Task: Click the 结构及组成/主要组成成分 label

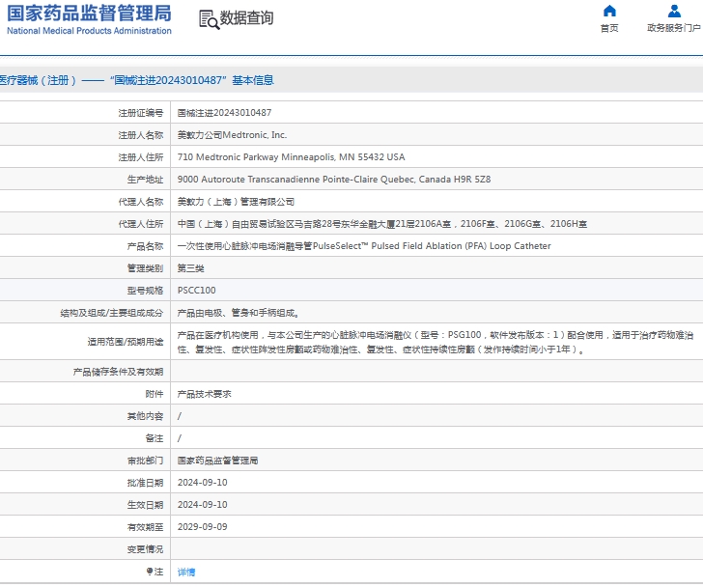Action: (x=112, y=313)
